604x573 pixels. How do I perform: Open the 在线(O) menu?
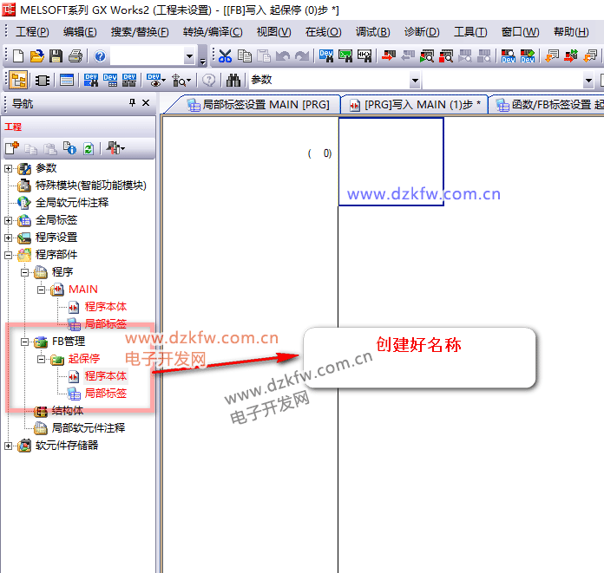(x=323, y=32)
